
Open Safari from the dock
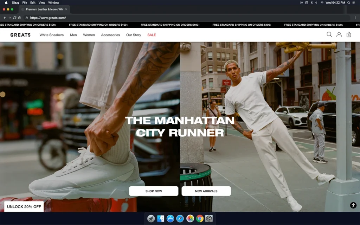click(x=180, y=219)
